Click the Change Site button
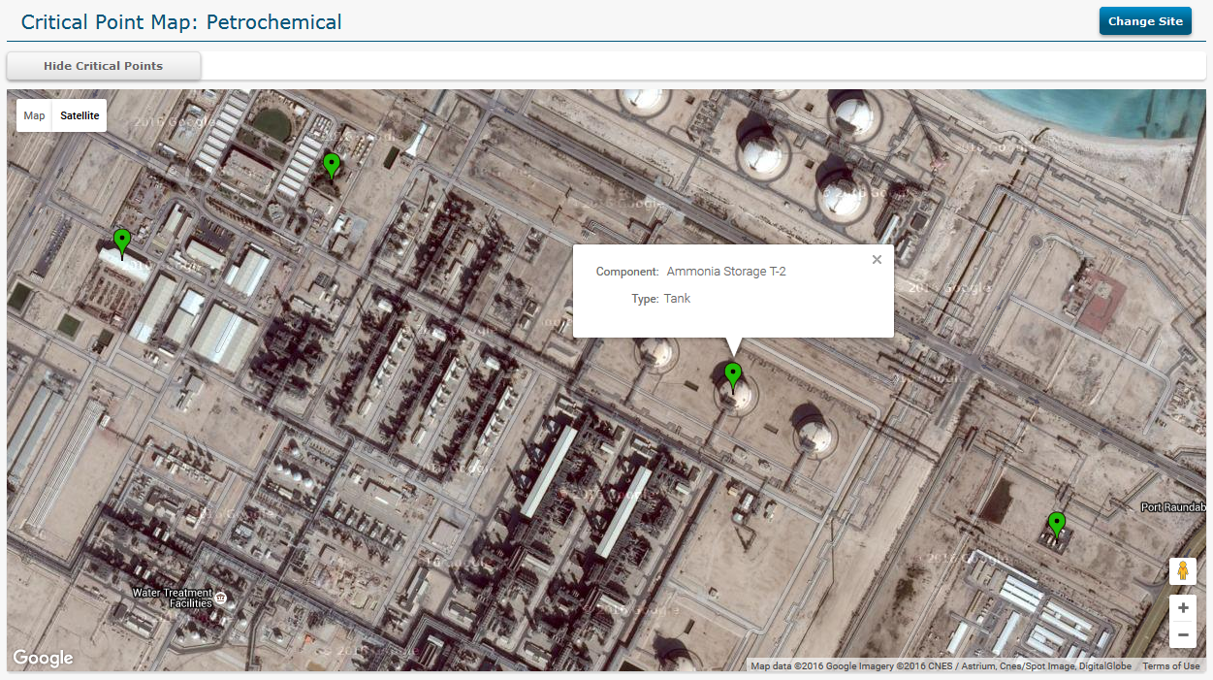 (x=1145, y=21)
